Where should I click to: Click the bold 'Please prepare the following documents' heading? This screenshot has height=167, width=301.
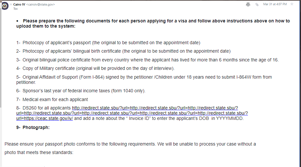[153, 23]
